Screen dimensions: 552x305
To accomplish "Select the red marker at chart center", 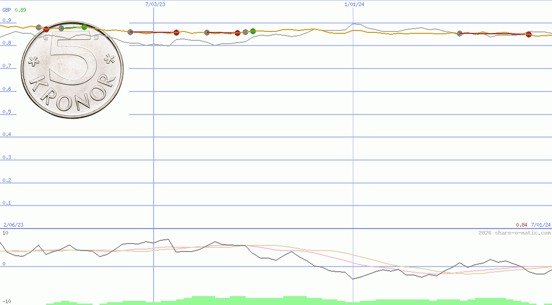I will point(238,33).
